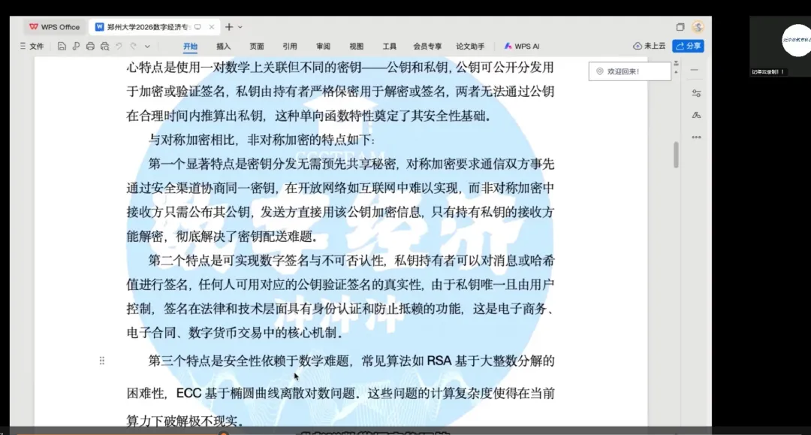Click the vertical scrollbar thumb
This screenshot has width=811, height=435.
pyautogui.click(x=676, y=155)
